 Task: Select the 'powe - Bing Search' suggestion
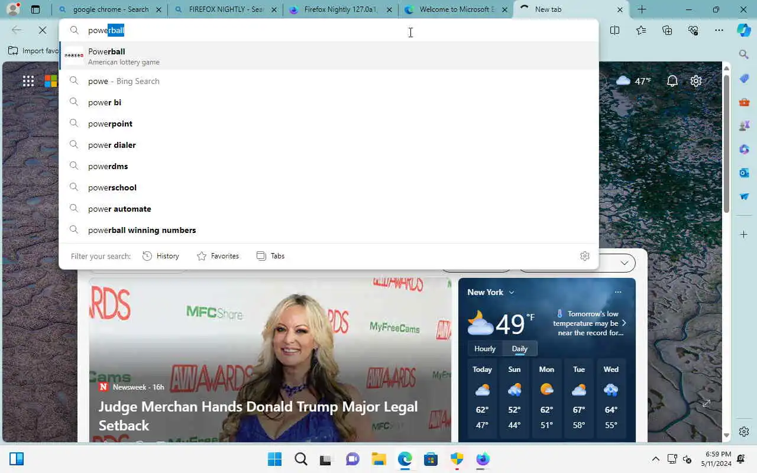coord(329,81)
